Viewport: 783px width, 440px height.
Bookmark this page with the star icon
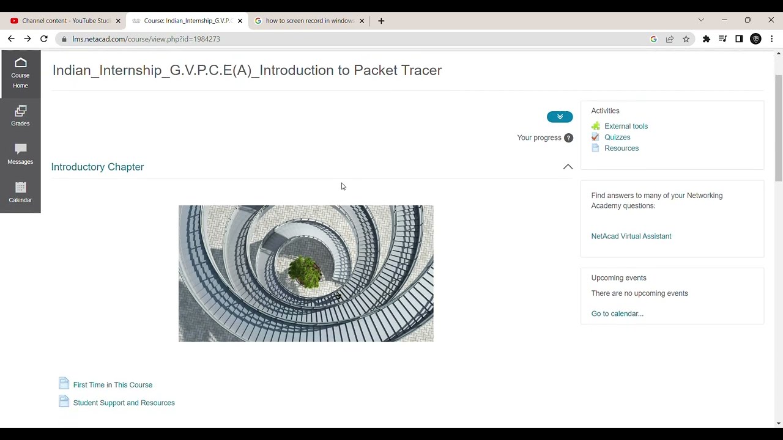tap(686, 39)
